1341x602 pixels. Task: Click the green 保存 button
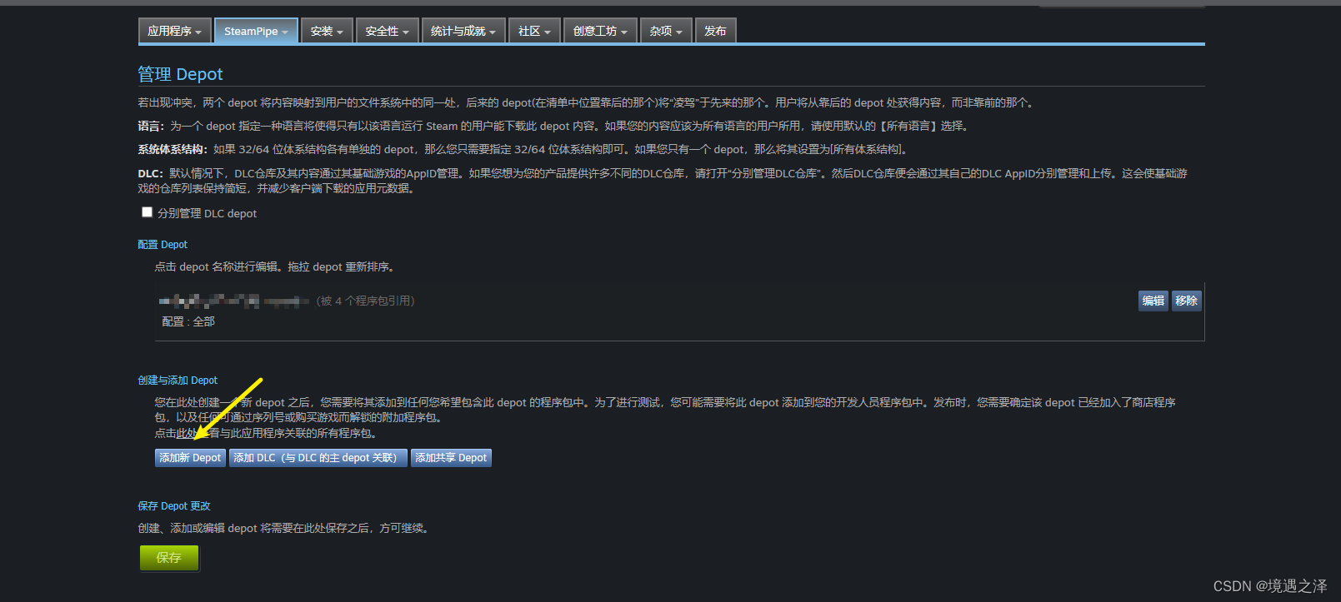pyautogui.click(x=169, y=558)
